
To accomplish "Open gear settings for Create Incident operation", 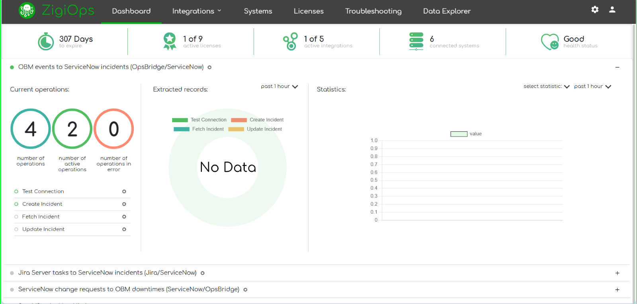I will pos(124,204).
